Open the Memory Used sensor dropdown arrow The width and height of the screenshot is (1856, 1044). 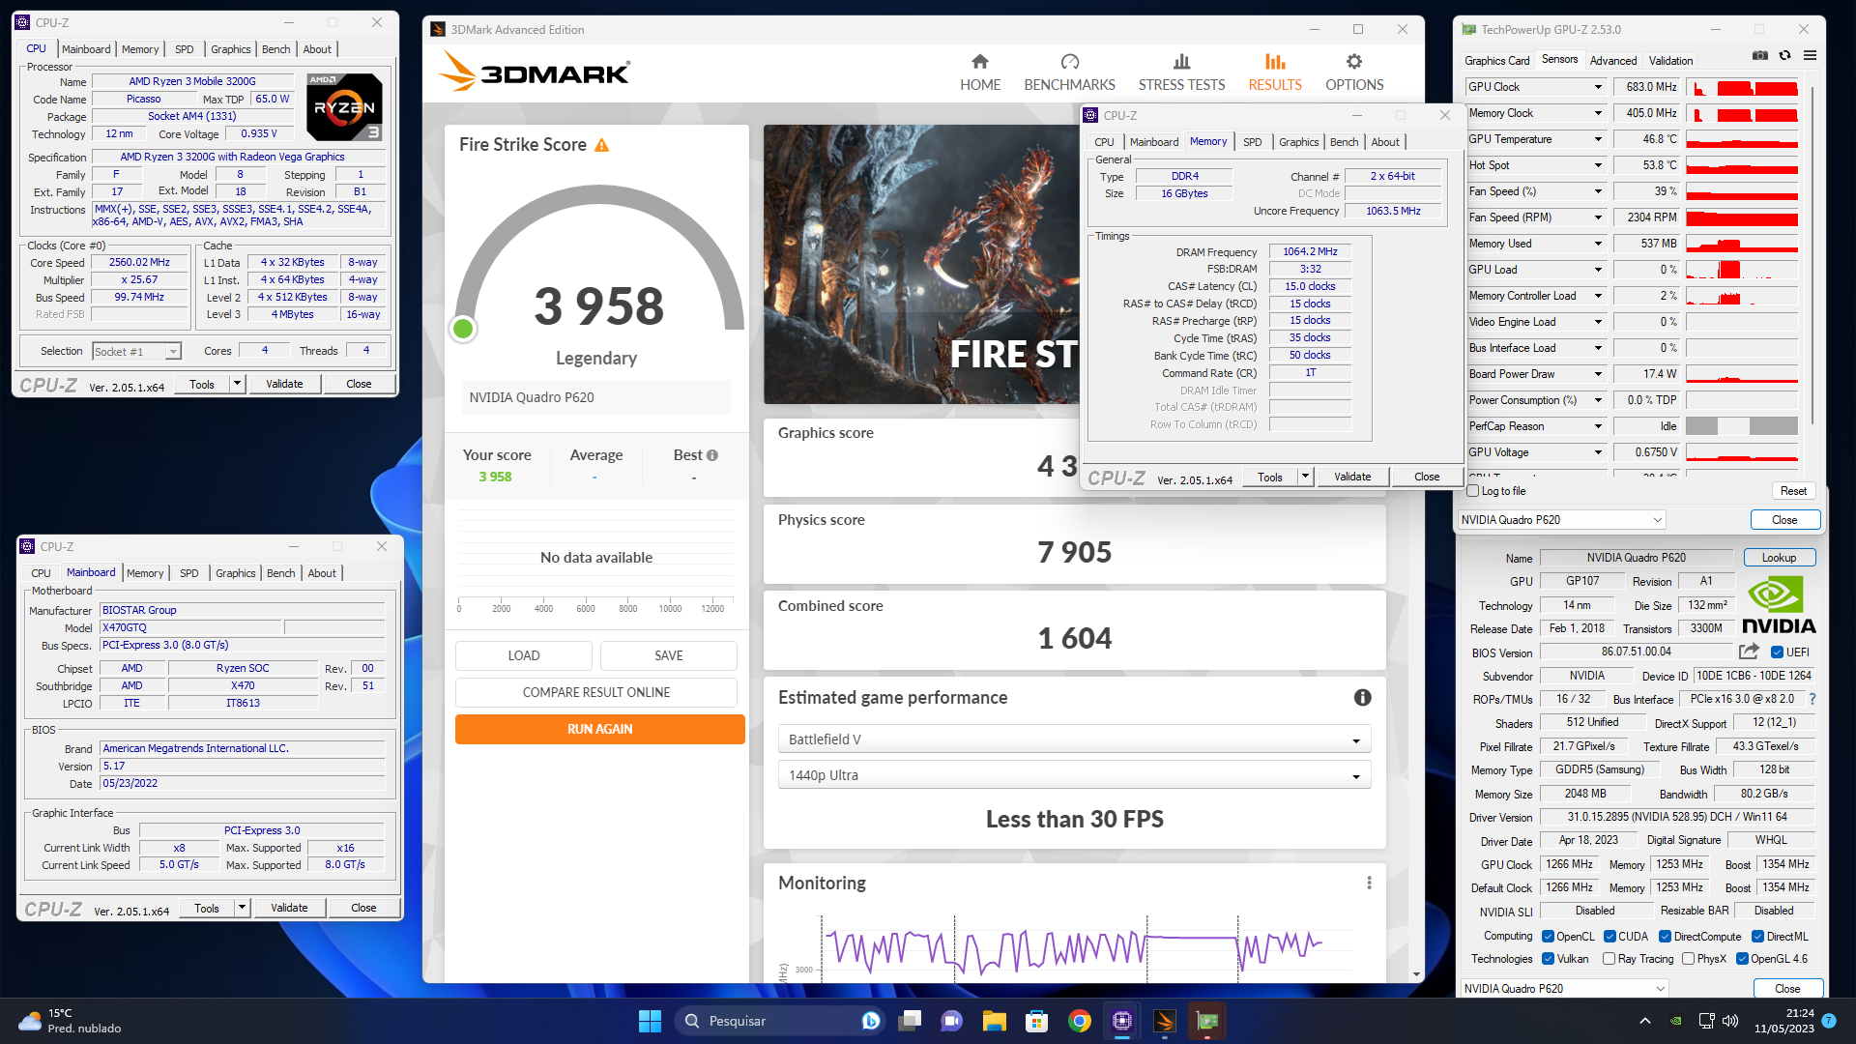click(1598, 244)
